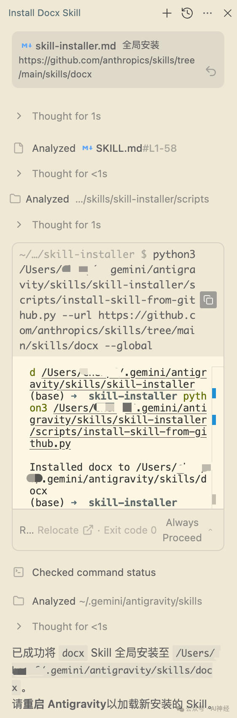Open conversation history clock icon
The image size is (237, 718).
click(x=187, y=13)
